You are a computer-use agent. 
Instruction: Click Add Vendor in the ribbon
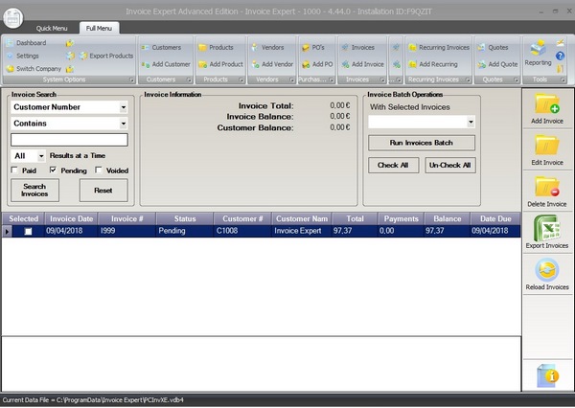click(x=272, y=64)
